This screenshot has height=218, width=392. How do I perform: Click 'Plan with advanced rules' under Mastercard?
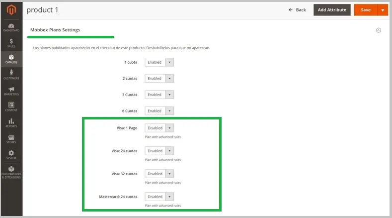(163, 206)
